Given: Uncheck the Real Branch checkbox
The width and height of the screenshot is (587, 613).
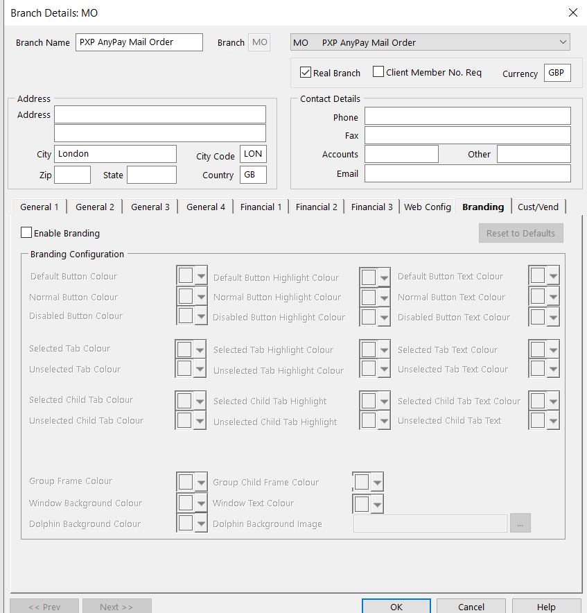Looking at the screenshot, I should (305, 72).
